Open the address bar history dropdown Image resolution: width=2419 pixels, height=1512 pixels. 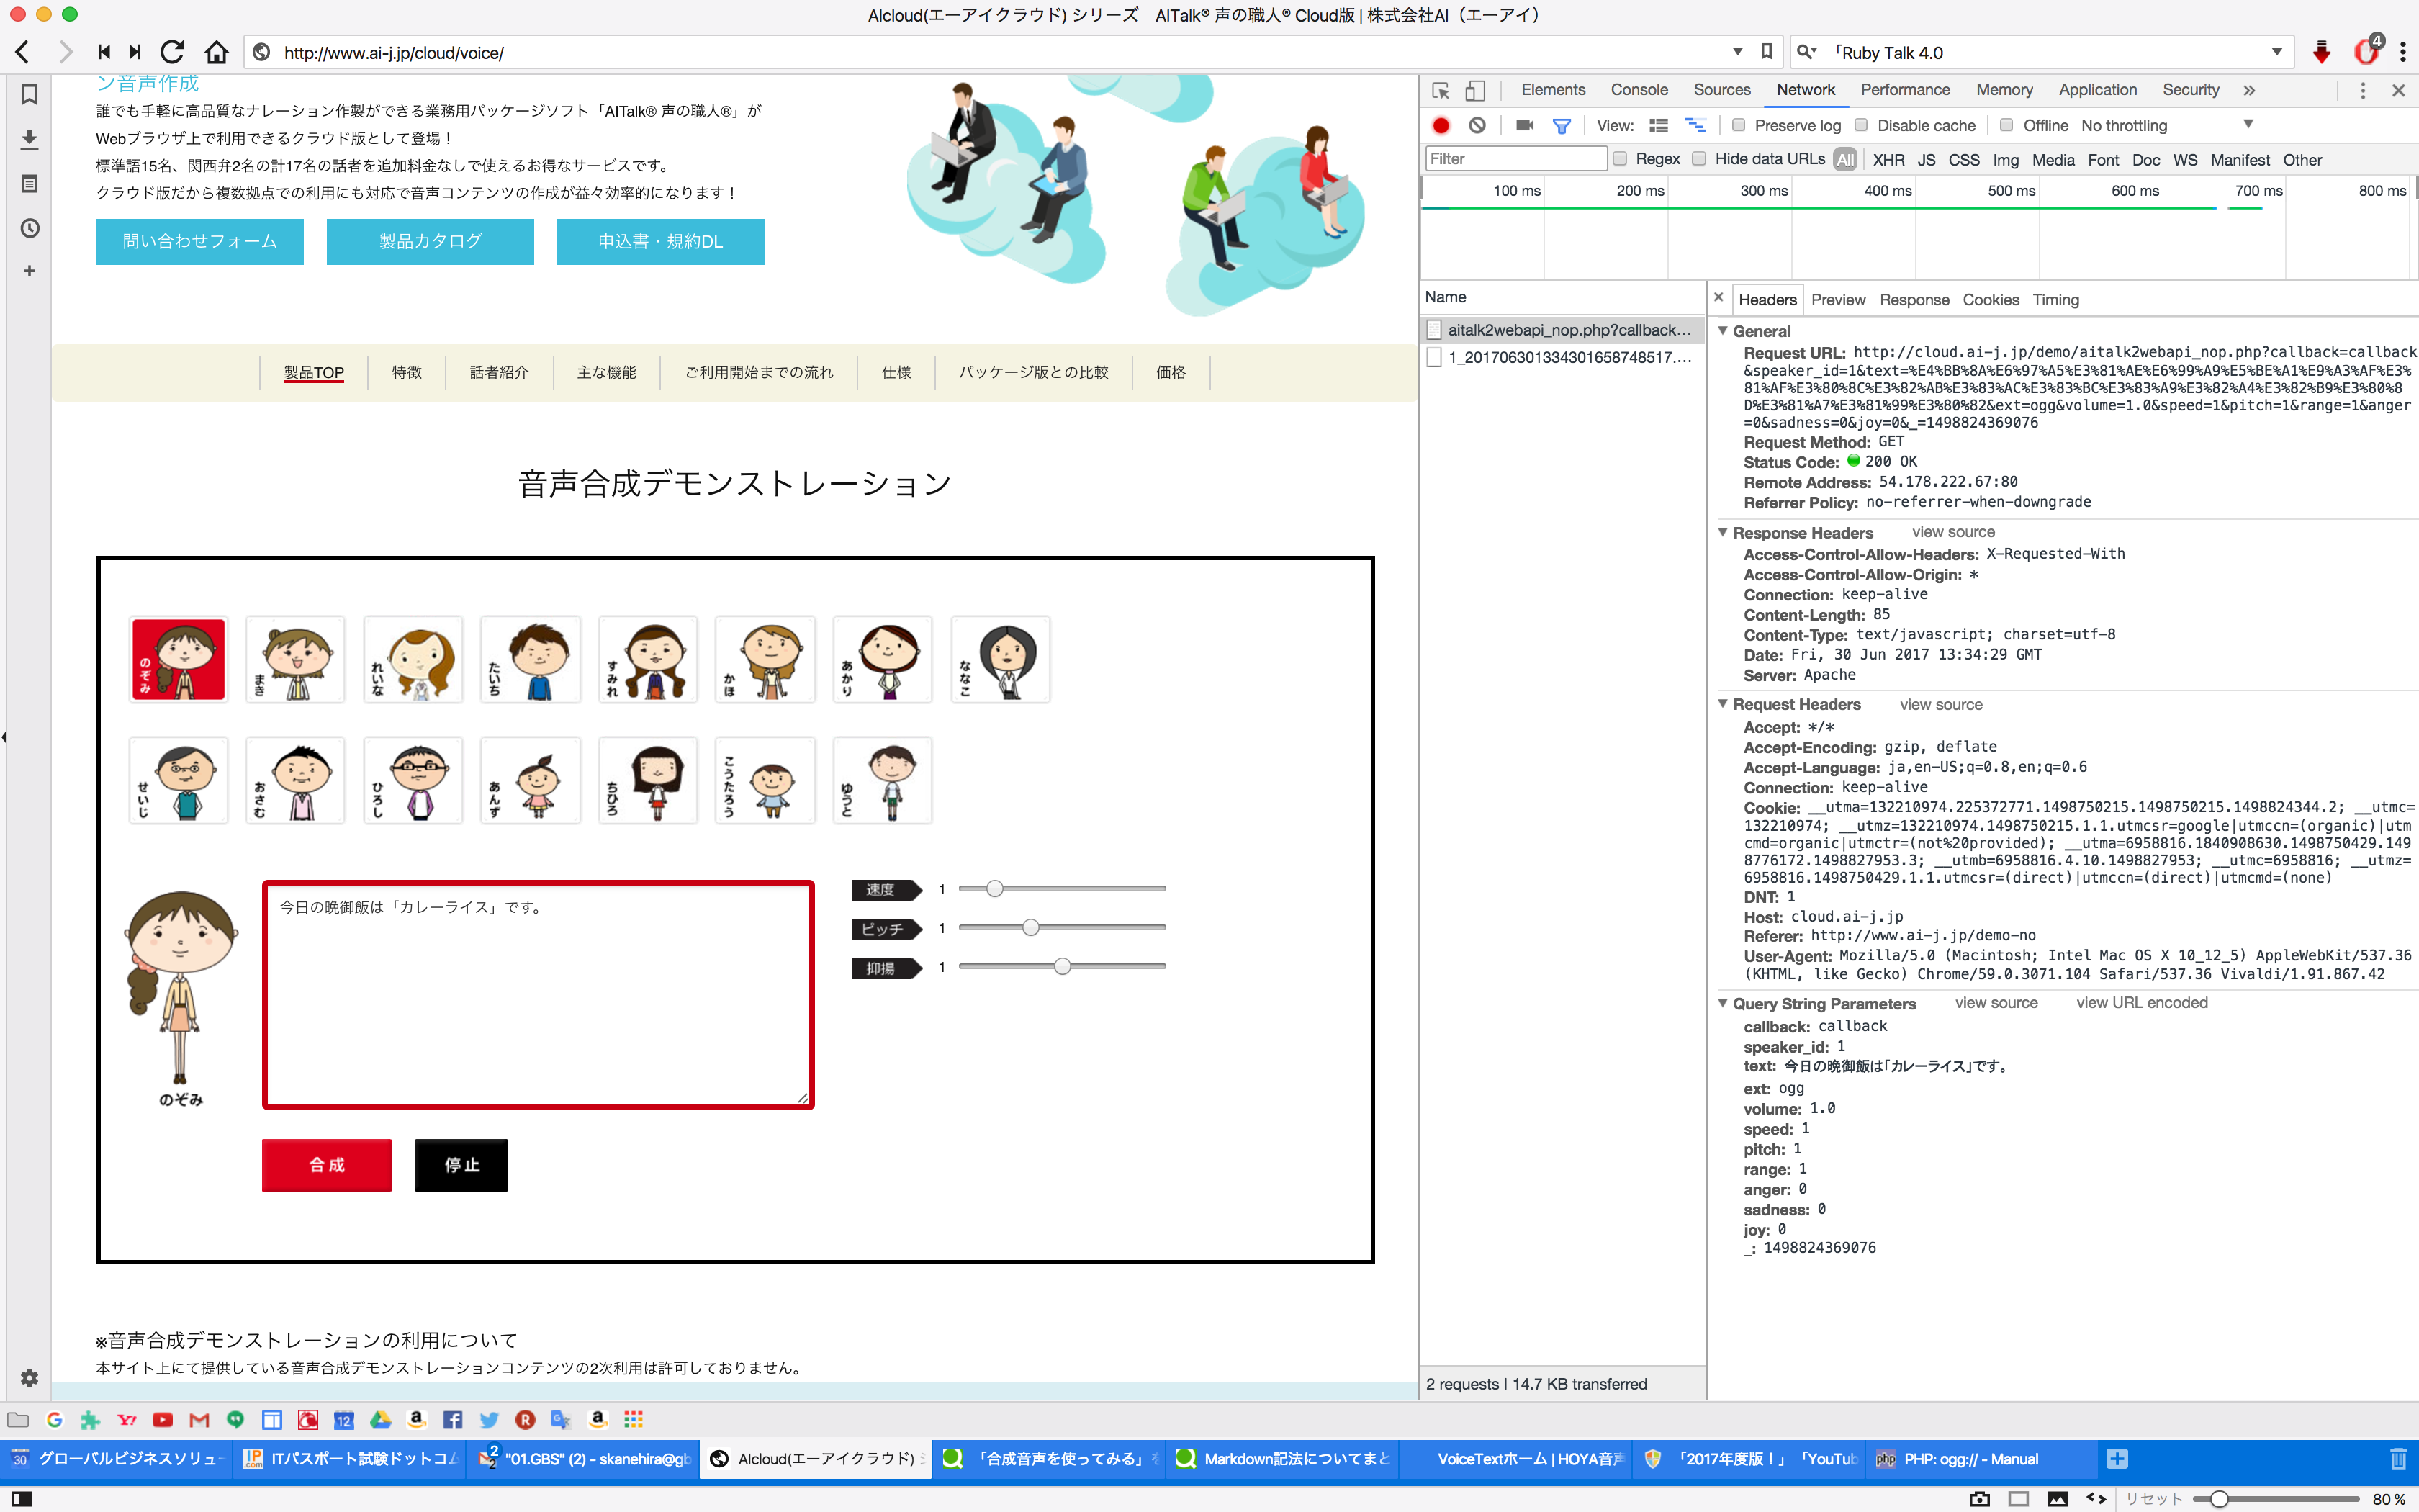click(x=1737, y=52)
